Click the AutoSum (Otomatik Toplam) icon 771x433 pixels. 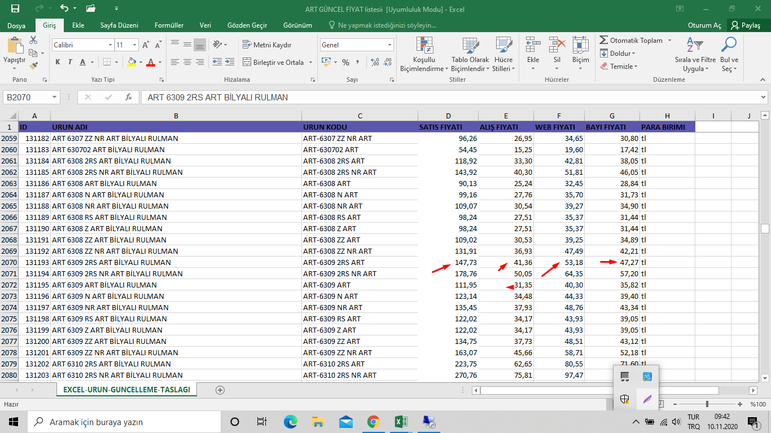(604, 40)
